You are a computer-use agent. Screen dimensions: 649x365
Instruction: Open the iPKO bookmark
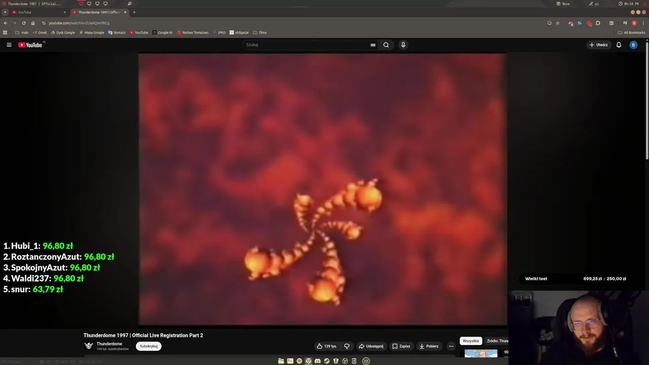[220, 32]
